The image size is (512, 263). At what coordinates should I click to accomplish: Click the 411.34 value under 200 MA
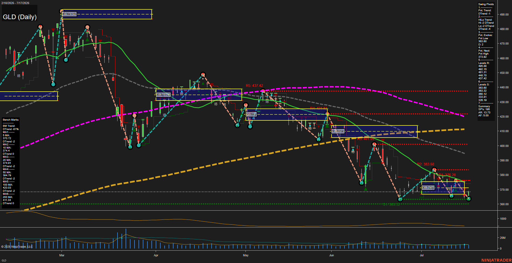7,200
